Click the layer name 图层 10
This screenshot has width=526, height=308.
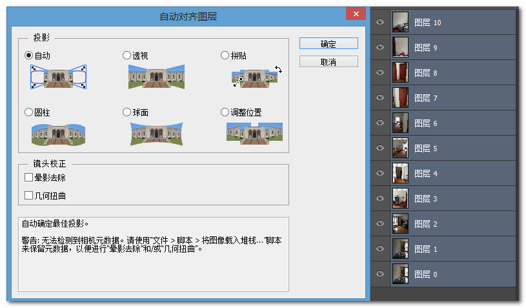[428, 23]
